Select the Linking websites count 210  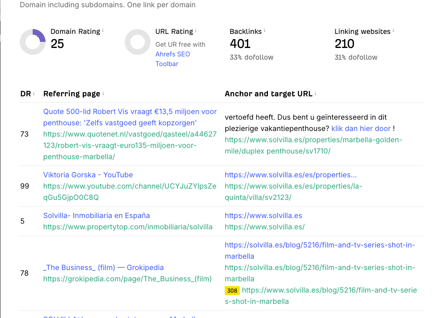344,44
